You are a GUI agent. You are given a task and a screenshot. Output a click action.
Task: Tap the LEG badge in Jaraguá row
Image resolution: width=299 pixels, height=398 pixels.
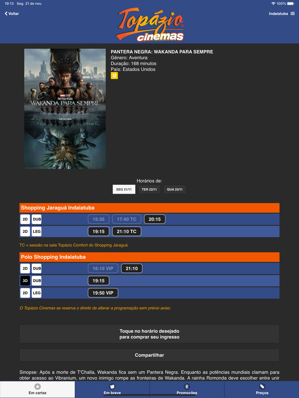pyautogui.click(x=37, y=232)
